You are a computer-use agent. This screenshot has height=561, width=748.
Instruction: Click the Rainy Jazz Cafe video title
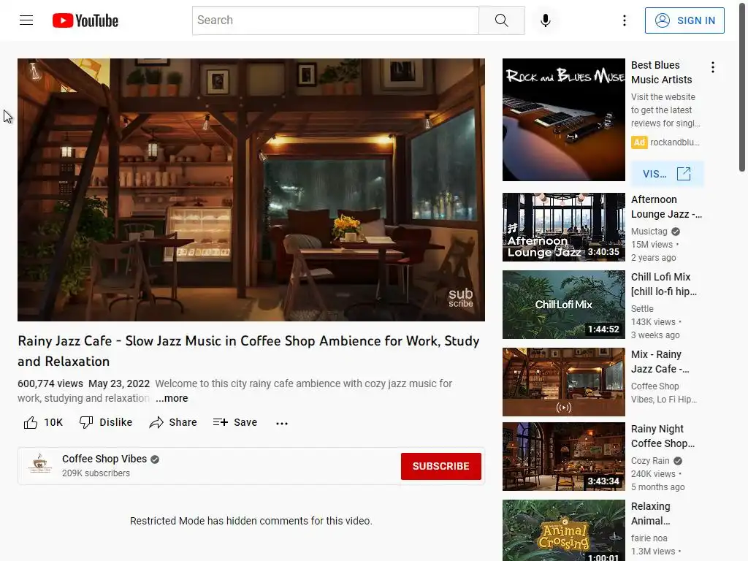[x=248, y=351]
